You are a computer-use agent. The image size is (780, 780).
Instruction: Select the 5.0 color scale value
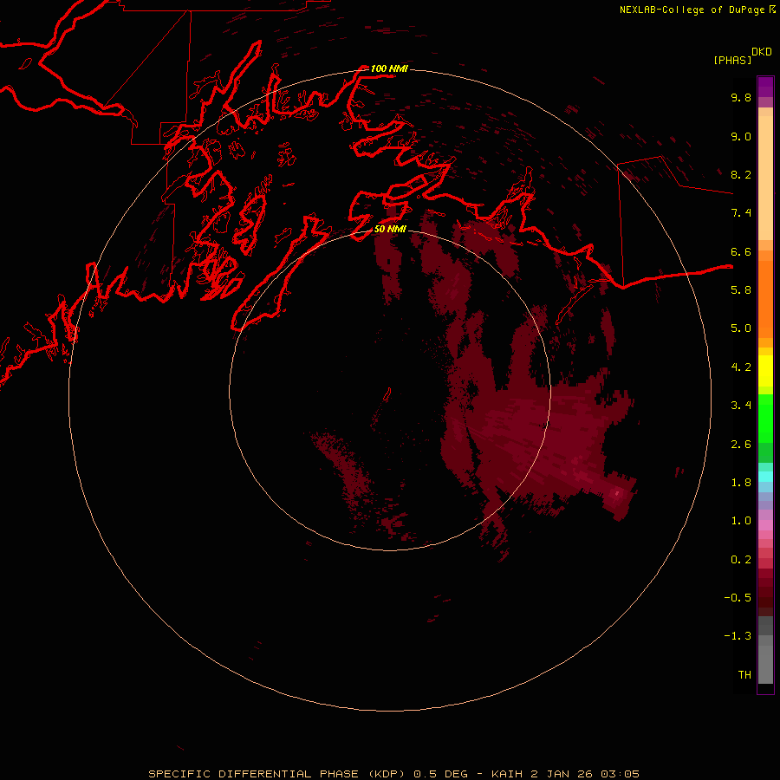741,328
